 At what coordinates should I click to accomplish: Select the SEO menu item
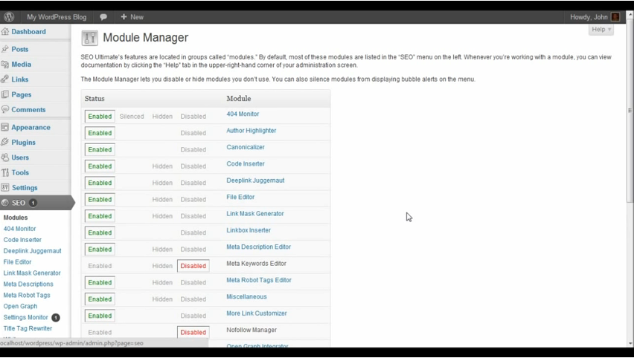19,203
